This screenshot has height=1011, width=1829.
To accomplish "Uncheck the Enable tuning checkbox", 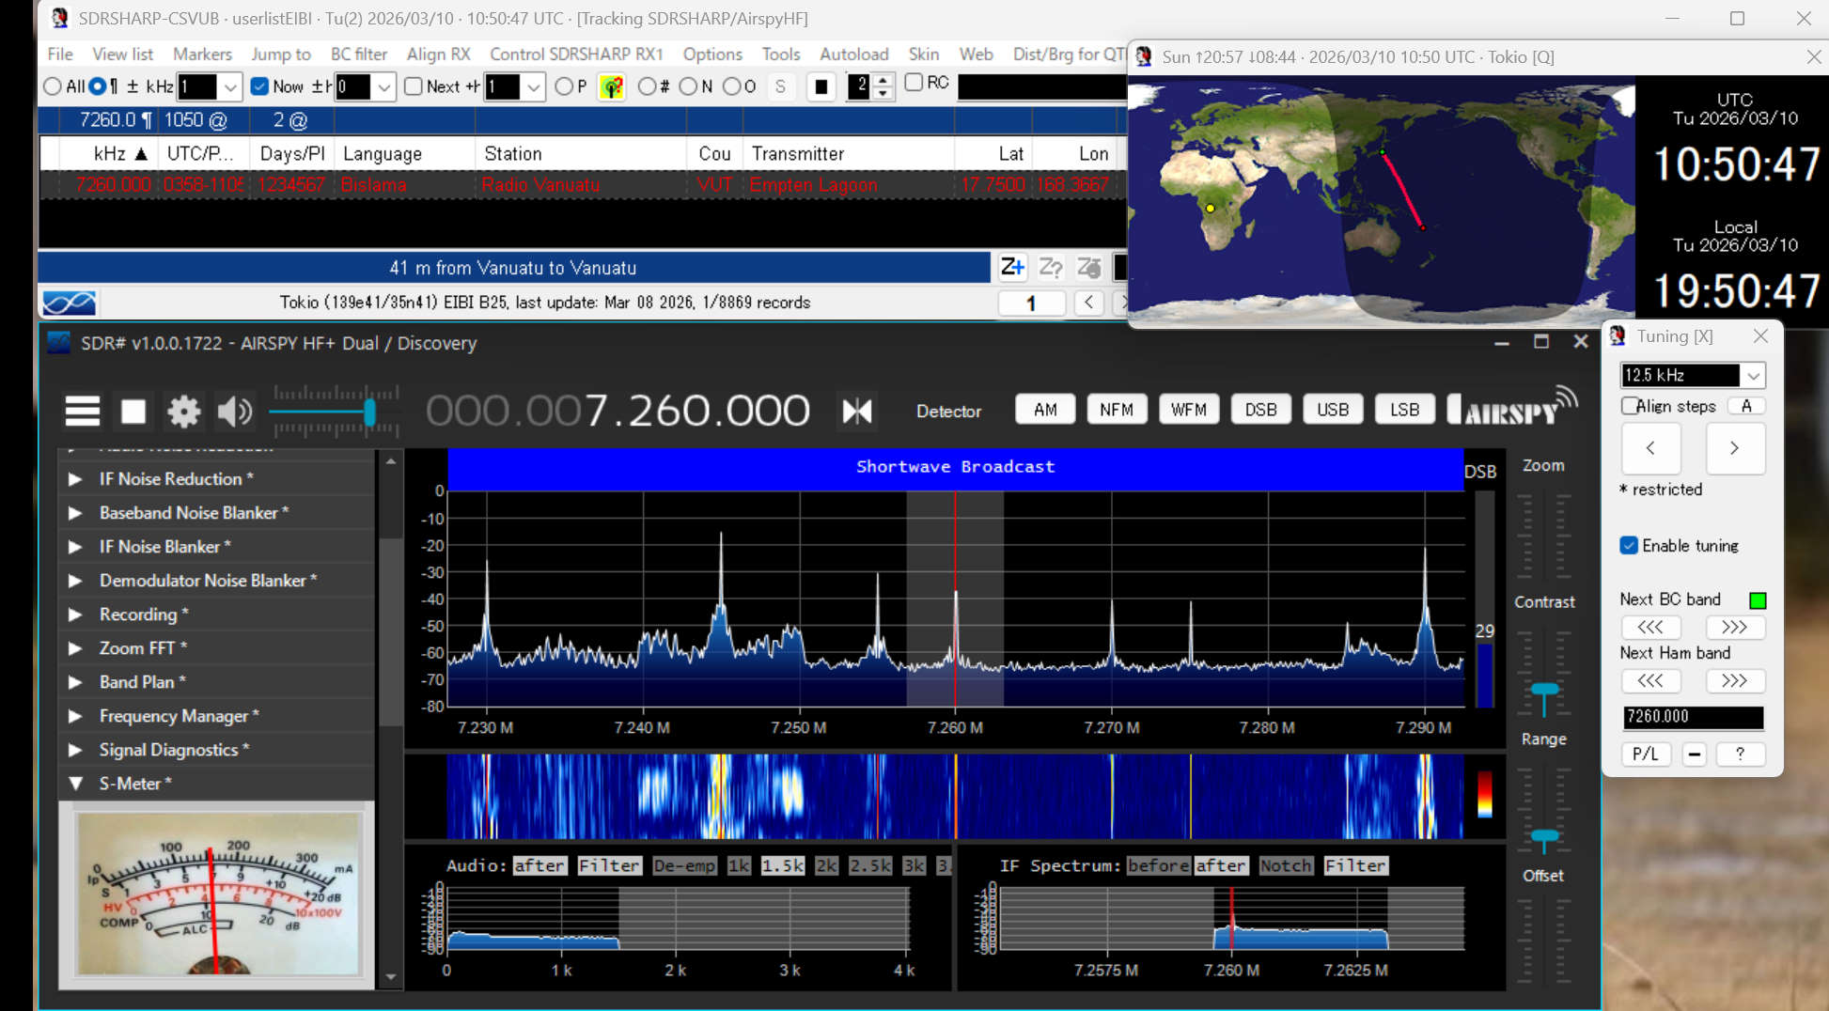I will (x=1629, y=546).
